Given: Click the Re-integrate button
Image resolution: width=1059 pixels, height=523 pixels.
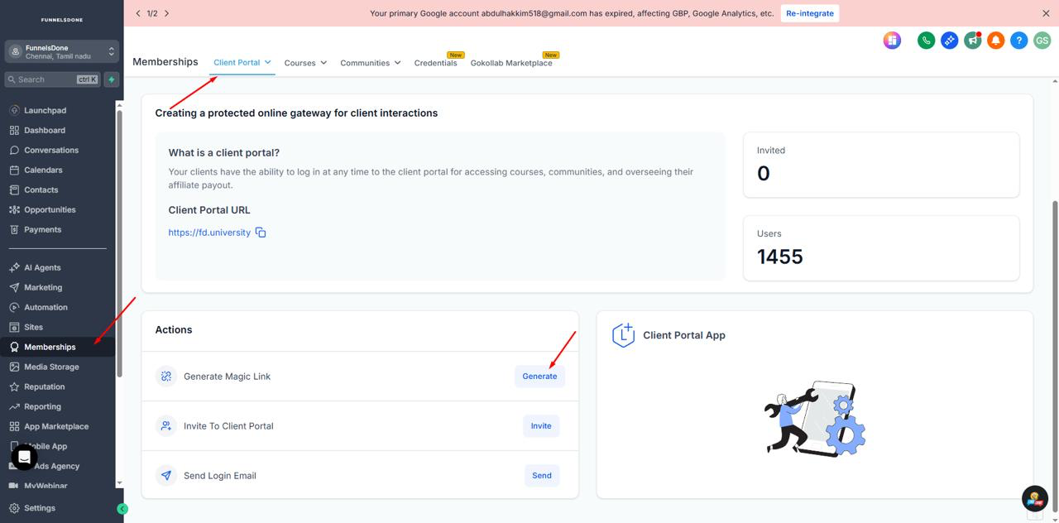Looking at the screenshot, I should [810, 13].
